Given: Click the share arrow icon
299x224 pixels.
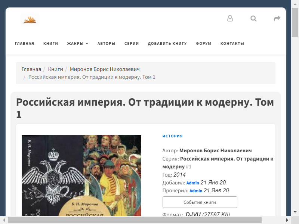Looking at the screenshot, I should (277, 18).
